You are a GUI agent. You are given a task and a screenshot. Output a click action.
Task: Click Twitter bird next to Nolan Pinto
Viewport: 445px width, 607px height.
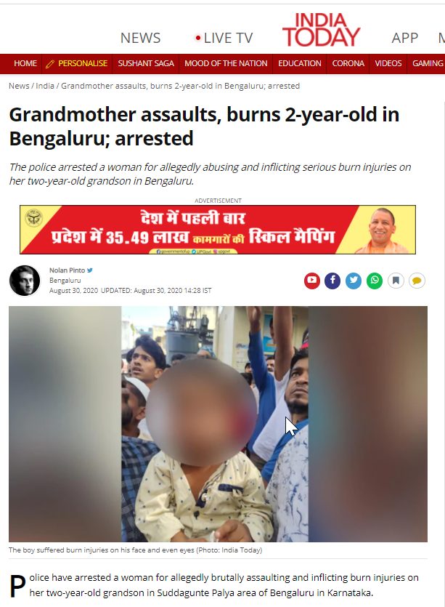pos(90,270)
